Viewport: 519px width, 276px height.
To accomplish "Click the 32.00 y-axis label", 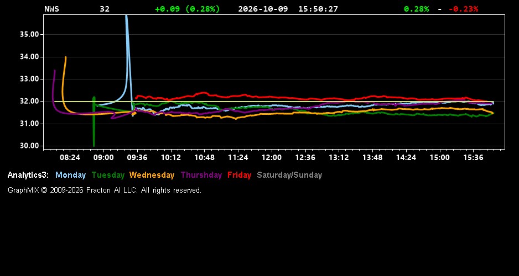I will [x=30, y=102].
